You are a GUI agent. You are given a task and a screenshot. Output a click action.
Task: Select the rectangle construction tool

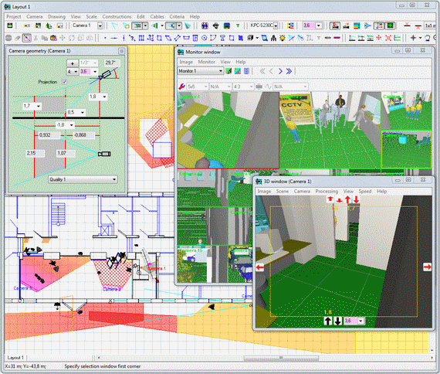coord(159,38)
